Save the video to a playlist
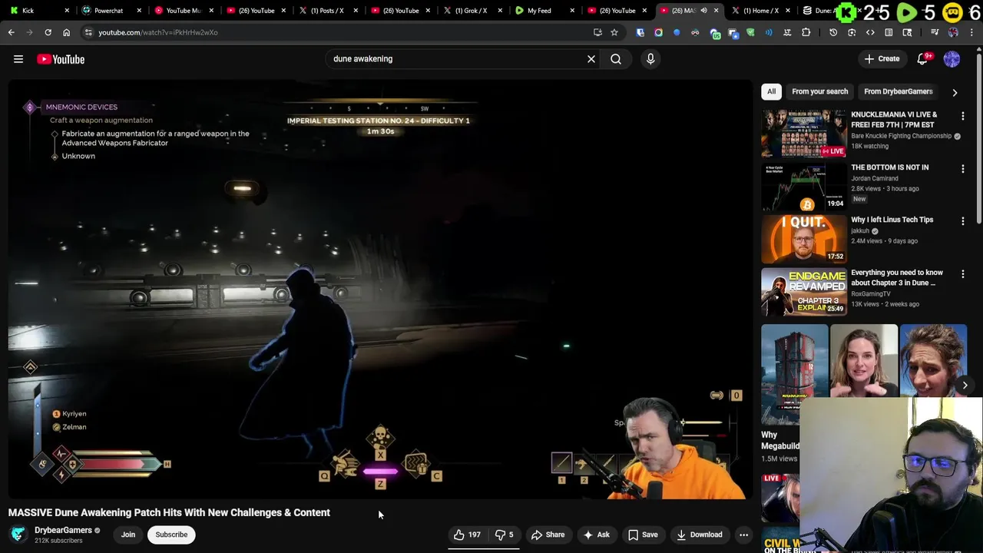The image size is (983, 553). tap(643, 535)
